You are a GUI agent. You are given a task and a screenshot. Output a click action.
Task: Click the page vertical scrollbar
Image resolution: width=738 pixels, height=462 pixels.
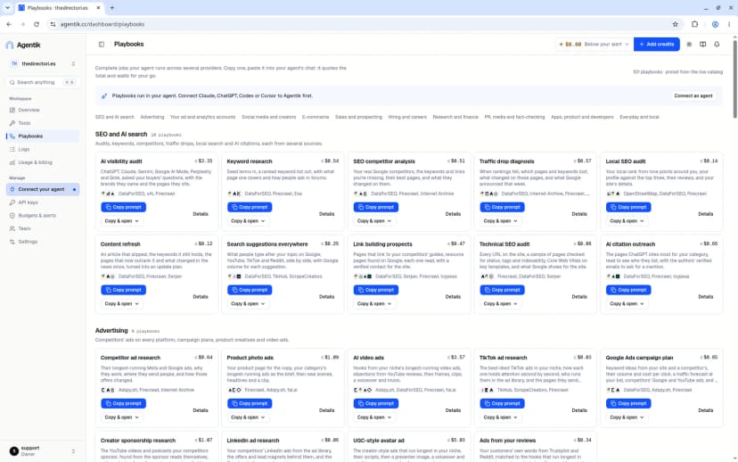click(x=734, y=79)
